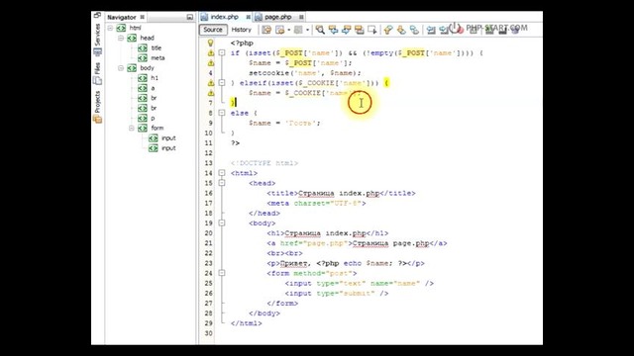Click the meta charset="UTF-8" line
634x356 pixels.
tap(316, 203)
